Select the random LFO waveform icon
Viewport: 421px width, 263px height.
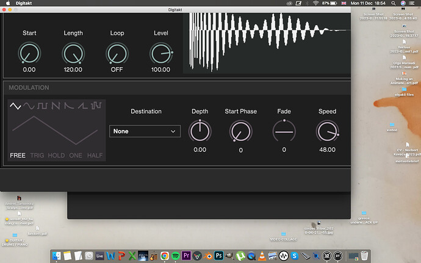[x=96, y=106]
